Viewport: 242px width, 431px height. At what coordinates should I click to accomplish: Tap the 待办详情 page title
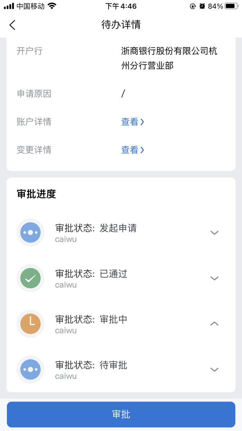[121, 25]
